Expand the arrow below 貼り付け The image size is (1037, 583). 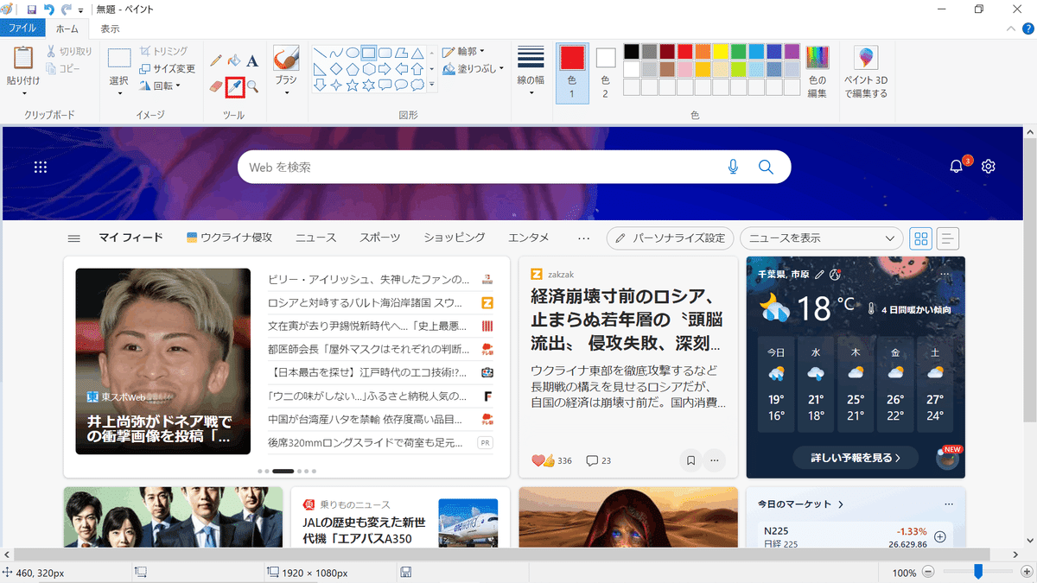(x=22, y=93)
